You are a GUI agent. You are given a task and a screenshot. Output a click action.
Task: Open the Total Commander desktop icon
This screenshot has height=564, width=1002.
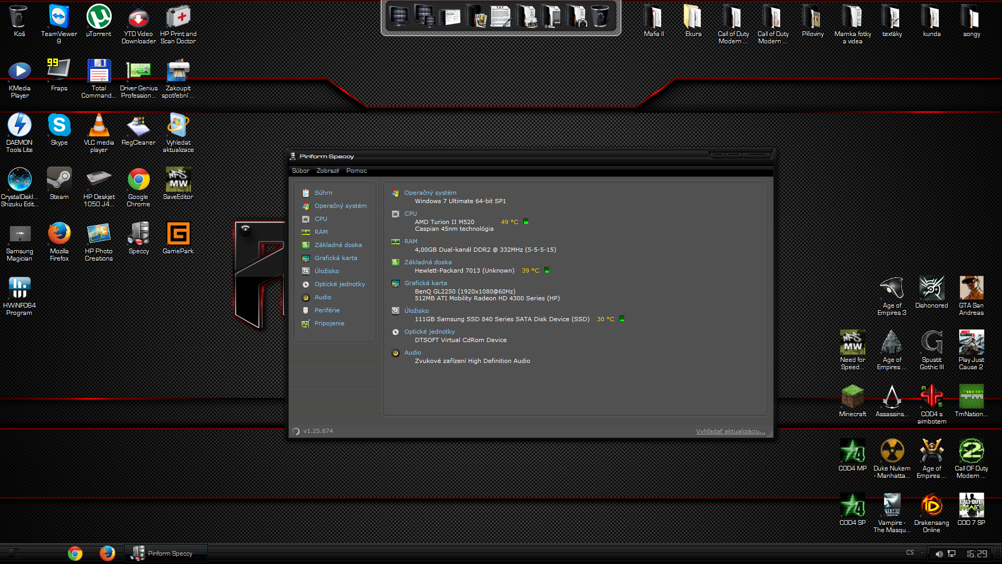(99, 78)
